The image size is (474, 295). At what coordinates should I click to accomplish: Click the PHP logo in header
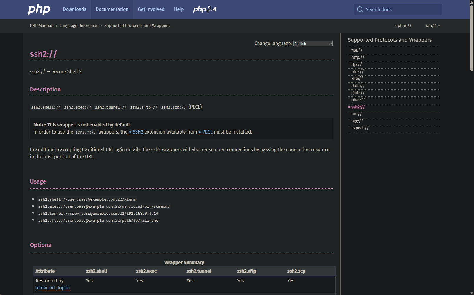39,9
